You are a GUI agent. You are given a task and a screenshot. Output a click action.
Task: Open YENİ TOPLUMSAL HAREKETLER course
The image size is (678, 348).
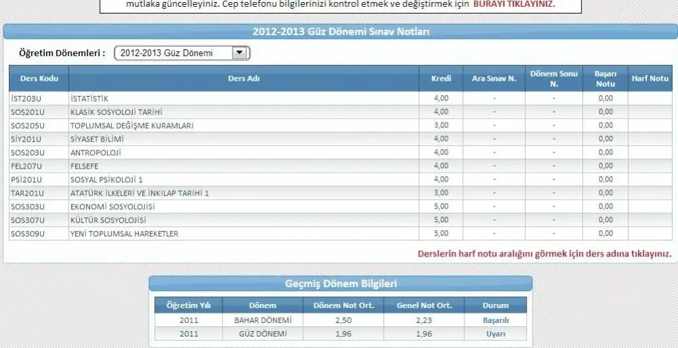(x=124, y=234)
